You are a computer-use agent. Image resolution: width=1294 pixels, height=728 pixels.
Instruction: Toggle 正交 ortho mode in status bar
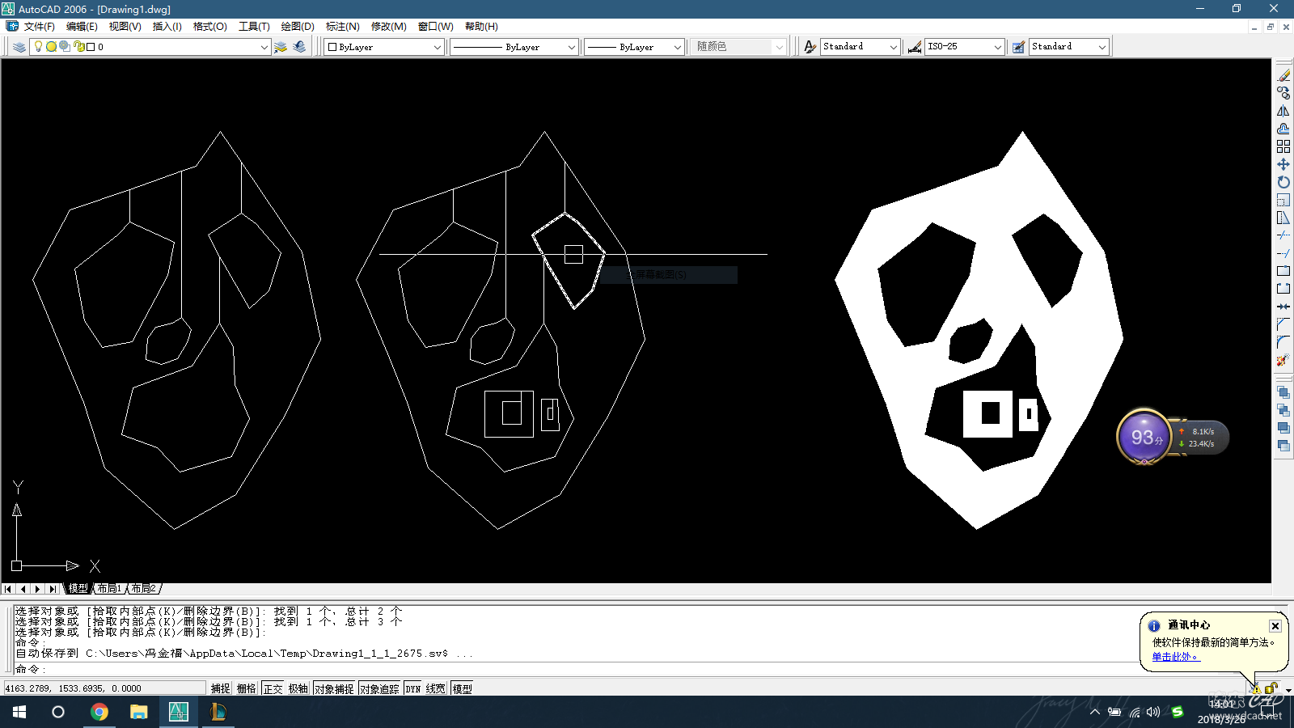pyautogui.click(x=273, y=688)
